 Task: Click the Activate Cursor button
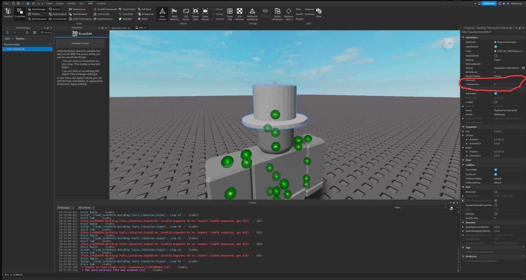coord(80,43)
